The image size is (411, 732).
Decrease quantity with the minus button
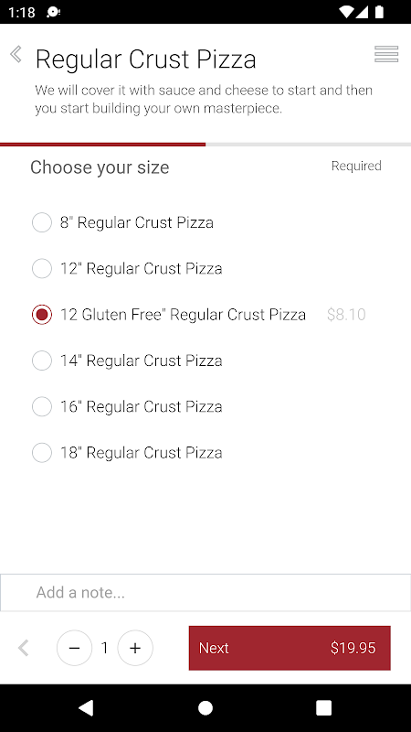click(x=74, y=648)
